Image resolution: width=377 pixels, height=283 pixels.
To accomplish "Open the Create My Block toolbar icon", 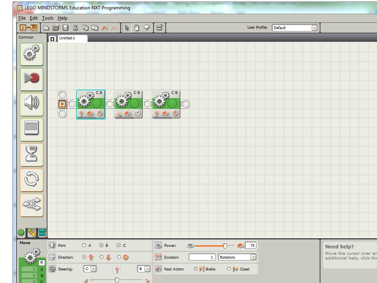I will pos(159,28).
